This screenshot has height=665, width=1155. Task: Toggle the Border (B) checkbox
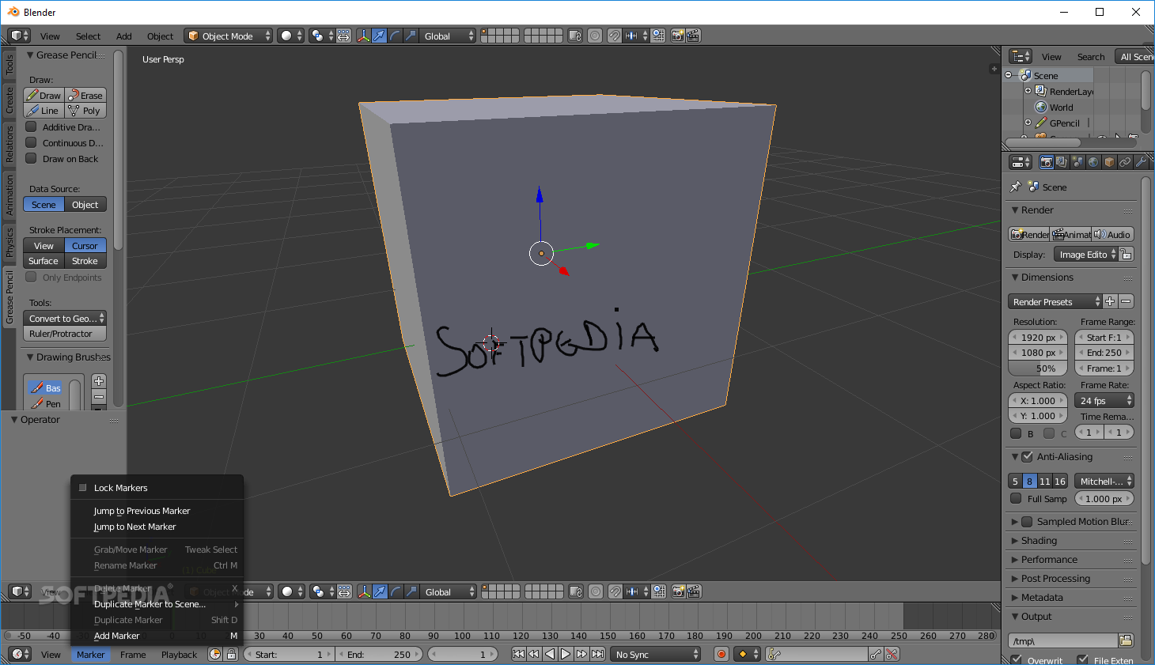pyautogui.click(x=1016, y=433)
